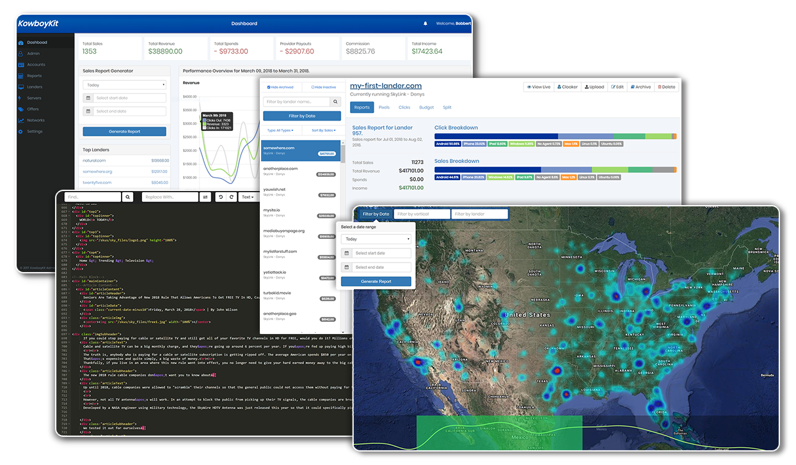The width and height of the screenshot is (796, 465).
Task: Click the replace swap-arrows icon in editor
Action: click(x=205, y=197)
